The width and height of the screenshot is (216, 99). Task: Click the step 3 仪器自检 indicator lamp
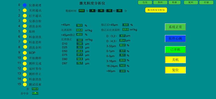click(25, 21)
